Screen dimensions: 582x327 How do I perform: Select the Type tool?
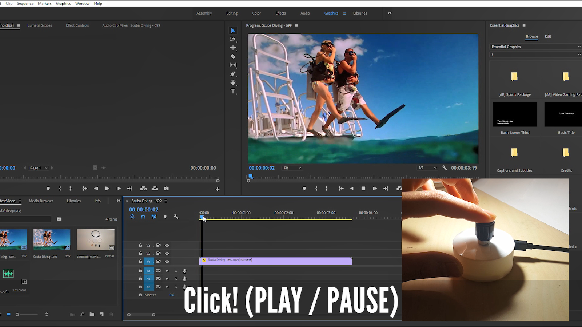click(233, 91)
